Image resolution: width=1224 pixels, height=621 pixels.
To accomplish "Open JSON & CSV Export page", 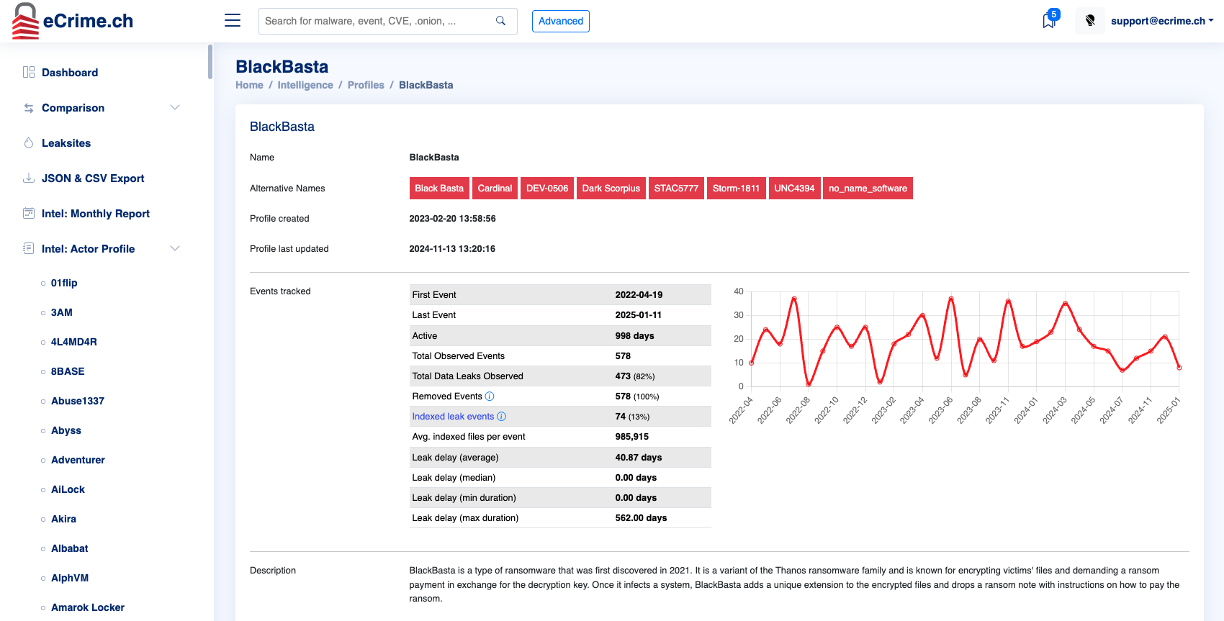I will pyautogui.click(x=93, y=178).
